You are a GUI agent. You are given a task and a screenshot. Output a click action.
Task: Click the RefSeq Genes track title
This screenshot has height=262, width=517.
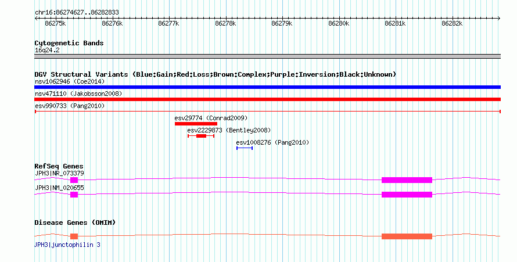[x=59, y=166]
